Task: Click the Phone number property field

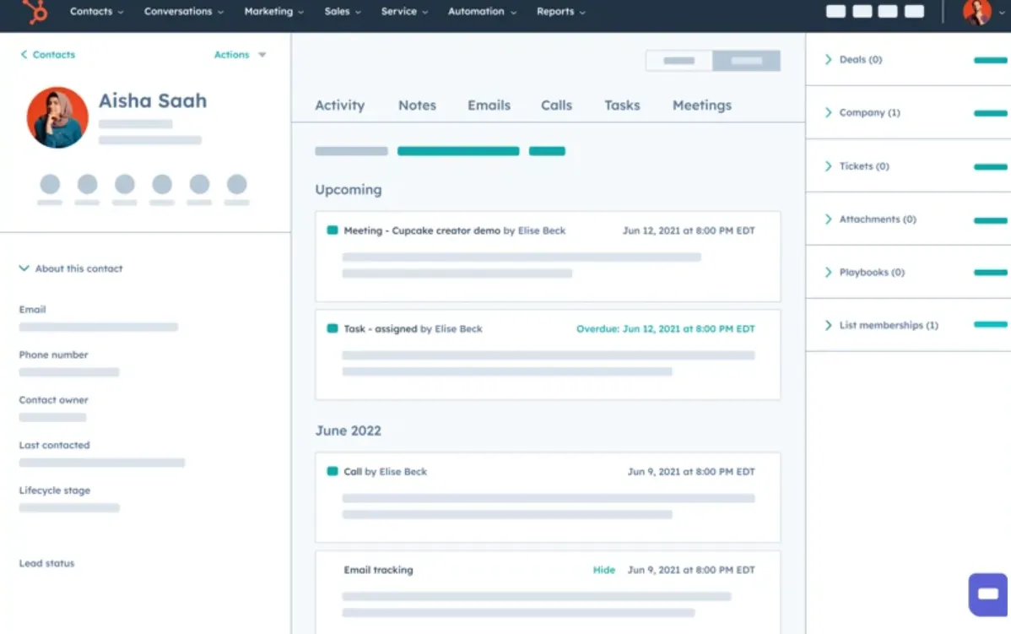Action: point(69,372)
